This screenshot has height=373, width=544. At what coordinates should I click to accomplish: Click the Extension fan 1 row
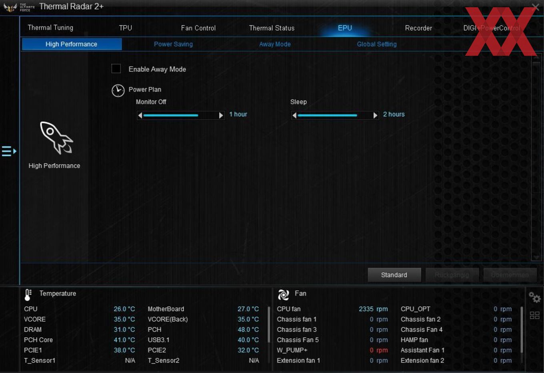332,360
